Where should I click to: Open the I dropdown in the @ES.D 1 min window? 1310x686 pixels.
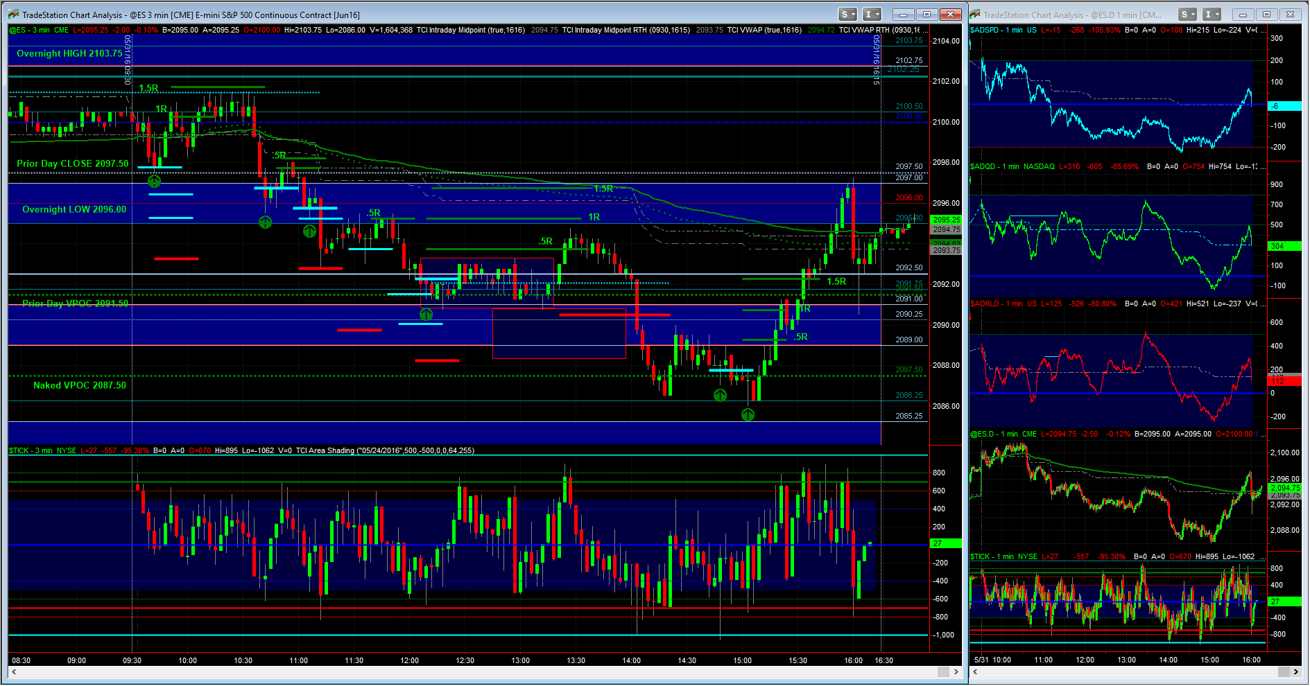click(x=1212, y=14)
